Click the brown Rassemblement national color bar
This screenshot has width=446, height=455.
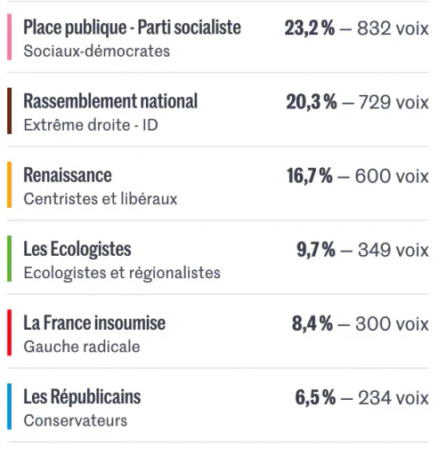[x=10, y=111]
